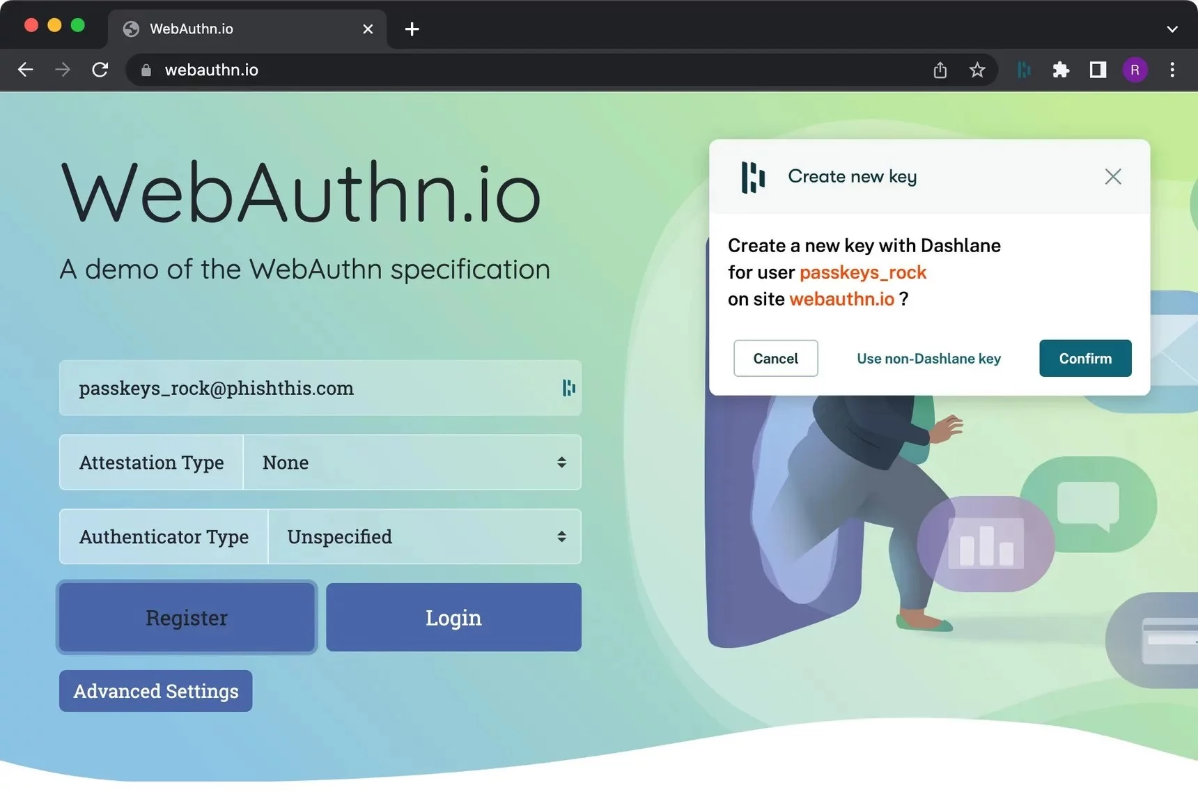Screen dimensions: 1198x792
Task: Open the profile avatar labeled R
Action: (x=1135, y=70)
